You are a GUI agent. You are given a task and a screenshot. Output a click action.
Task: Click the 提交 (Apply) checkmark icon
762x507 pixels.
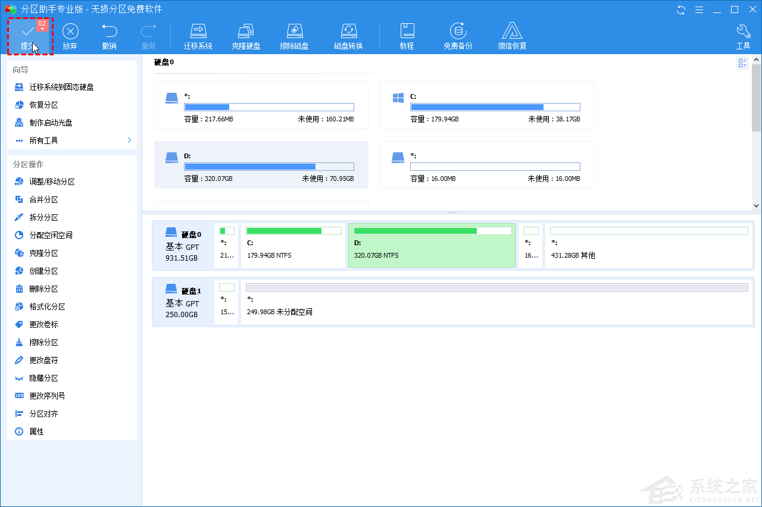[27, 32]
